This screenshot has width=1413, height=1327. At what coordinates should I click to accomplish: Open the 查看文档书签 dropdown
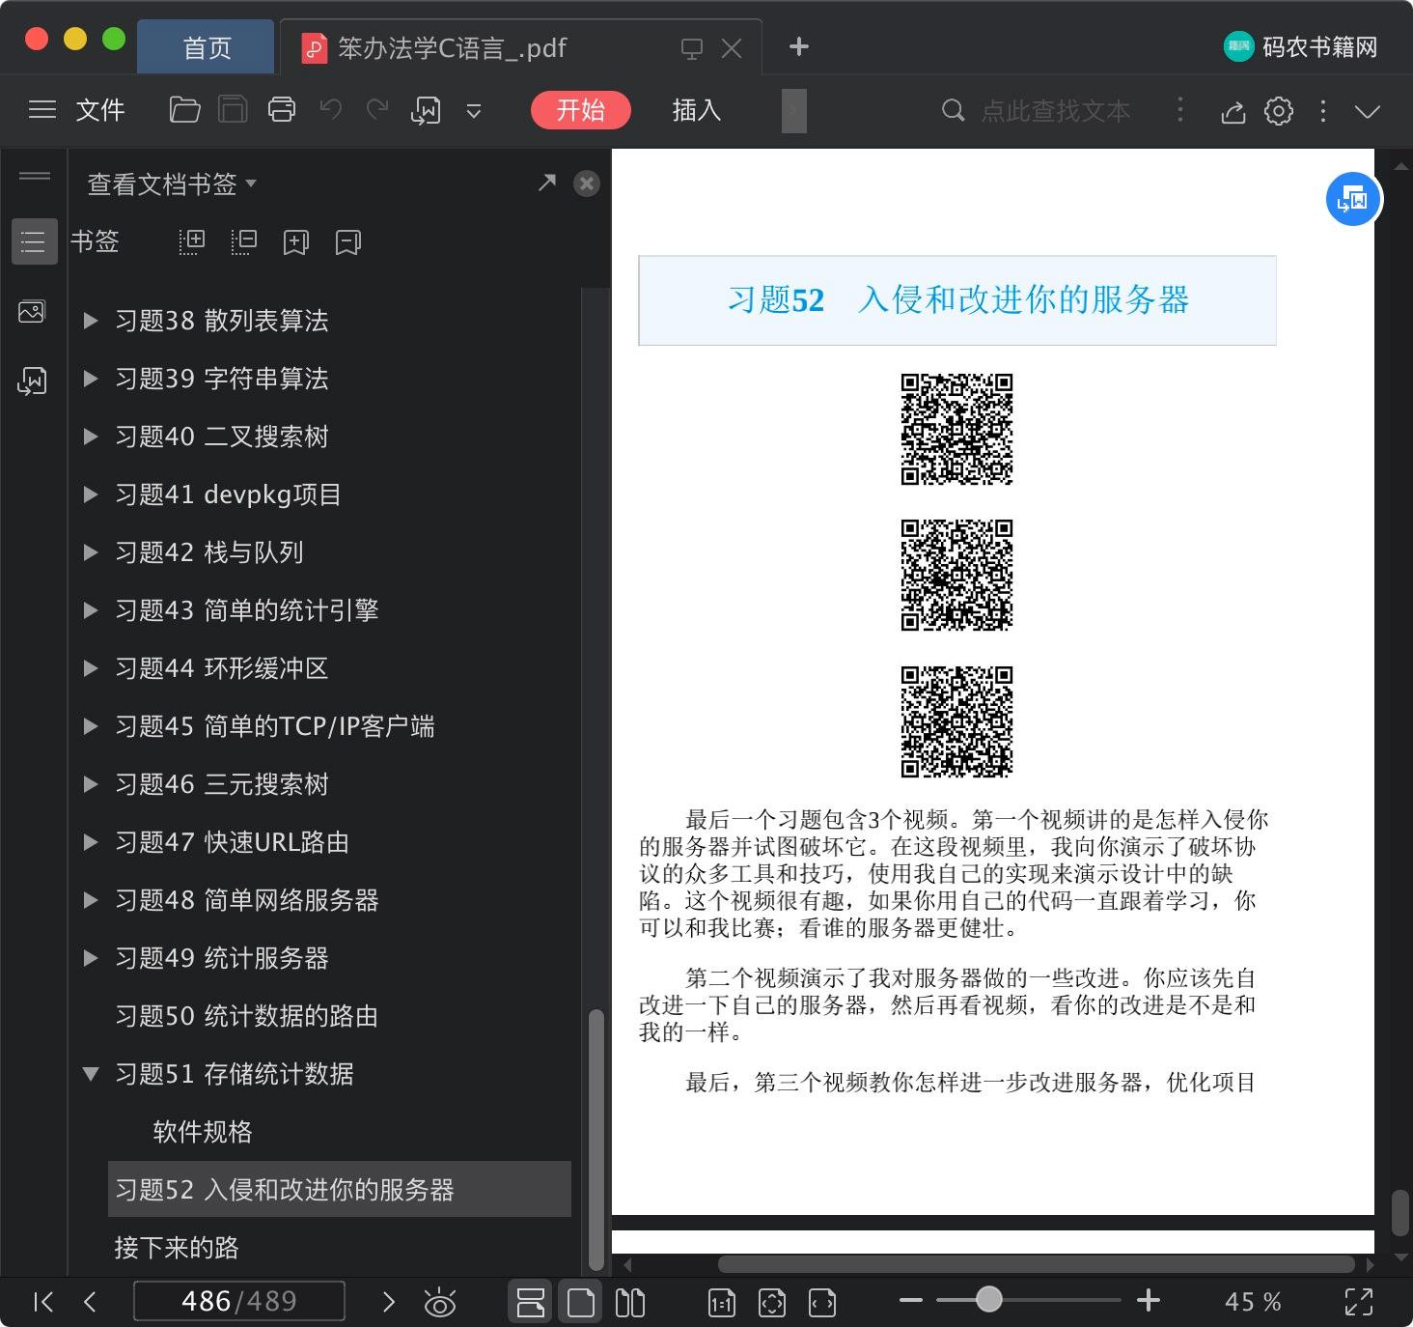172,184
